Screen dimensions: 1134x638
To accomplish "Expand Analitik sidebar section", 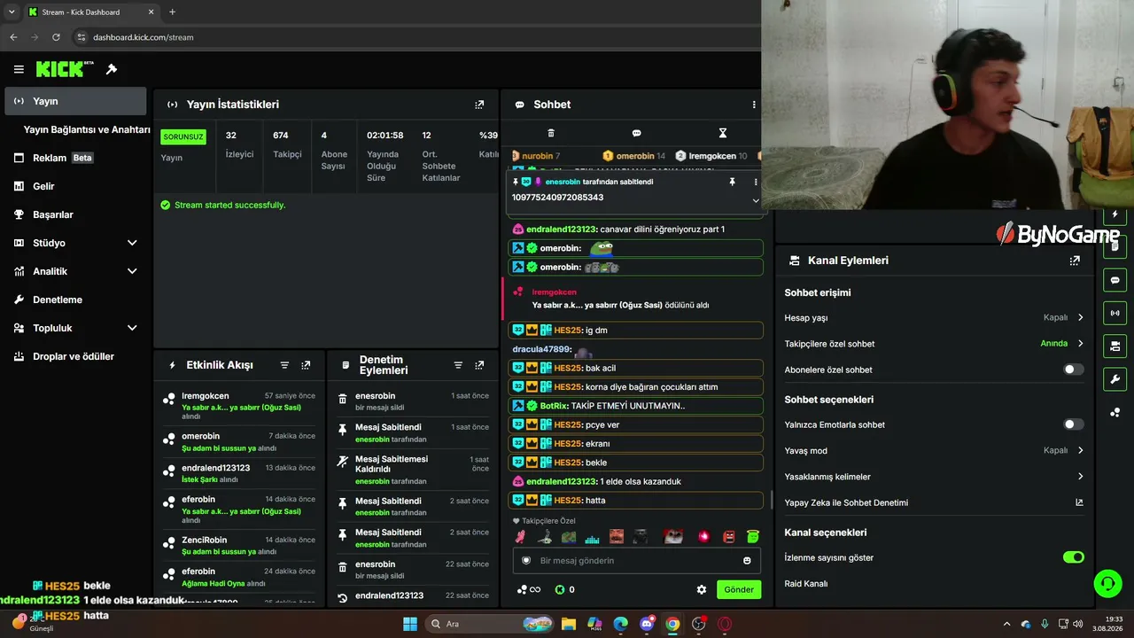I will (132, 271).
